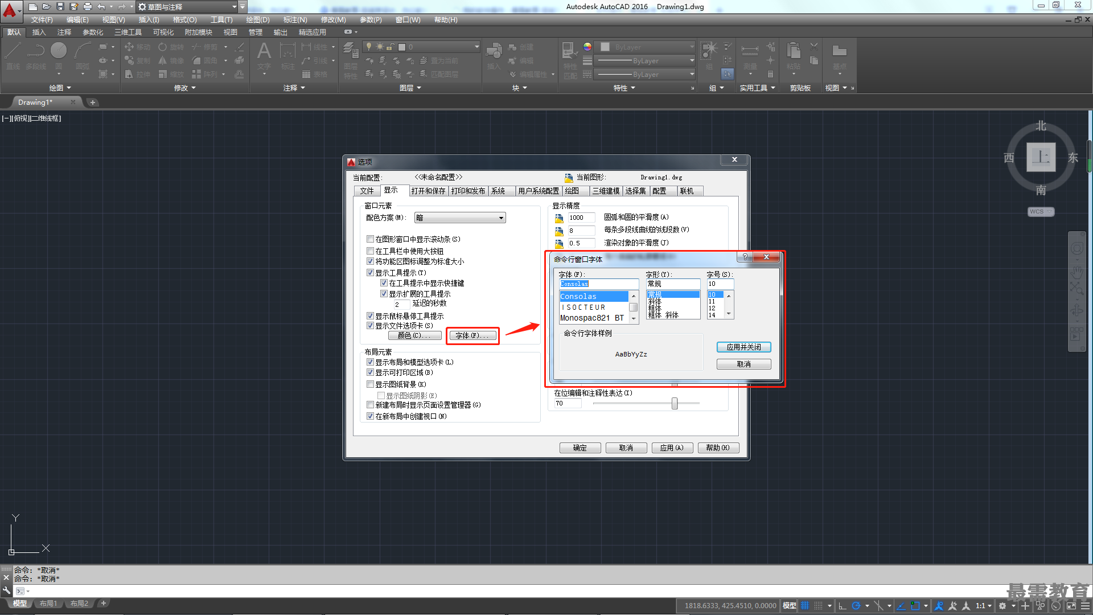Click the customization menu icon in status bar

pyautogui.click(x=1085, y=606)
